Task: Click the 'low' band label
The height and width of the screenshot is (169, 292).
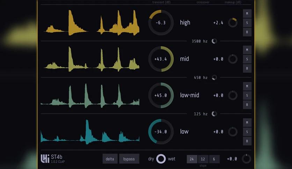Action: (x=184, y=131)
